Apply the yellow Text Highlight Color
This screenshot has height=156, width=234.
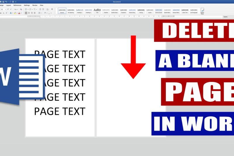15,13
